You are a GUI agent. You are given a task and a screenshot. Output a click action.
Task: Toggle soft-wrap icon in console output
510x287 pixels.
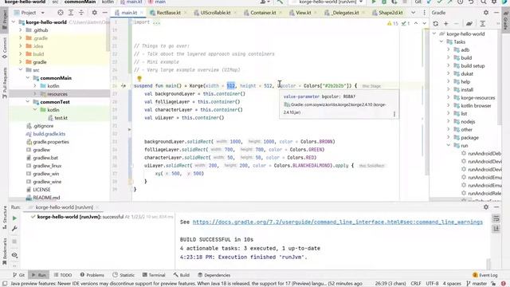pyautogui.click(x=496, y=218)
